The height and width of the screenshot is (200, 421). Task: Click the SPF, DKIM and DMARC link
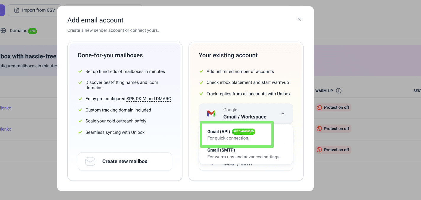149,99
